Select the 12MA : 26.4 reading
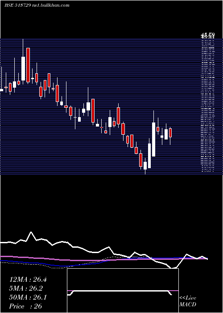The height and width of the screenshot is (313, 223). click(x=28, y=279)
